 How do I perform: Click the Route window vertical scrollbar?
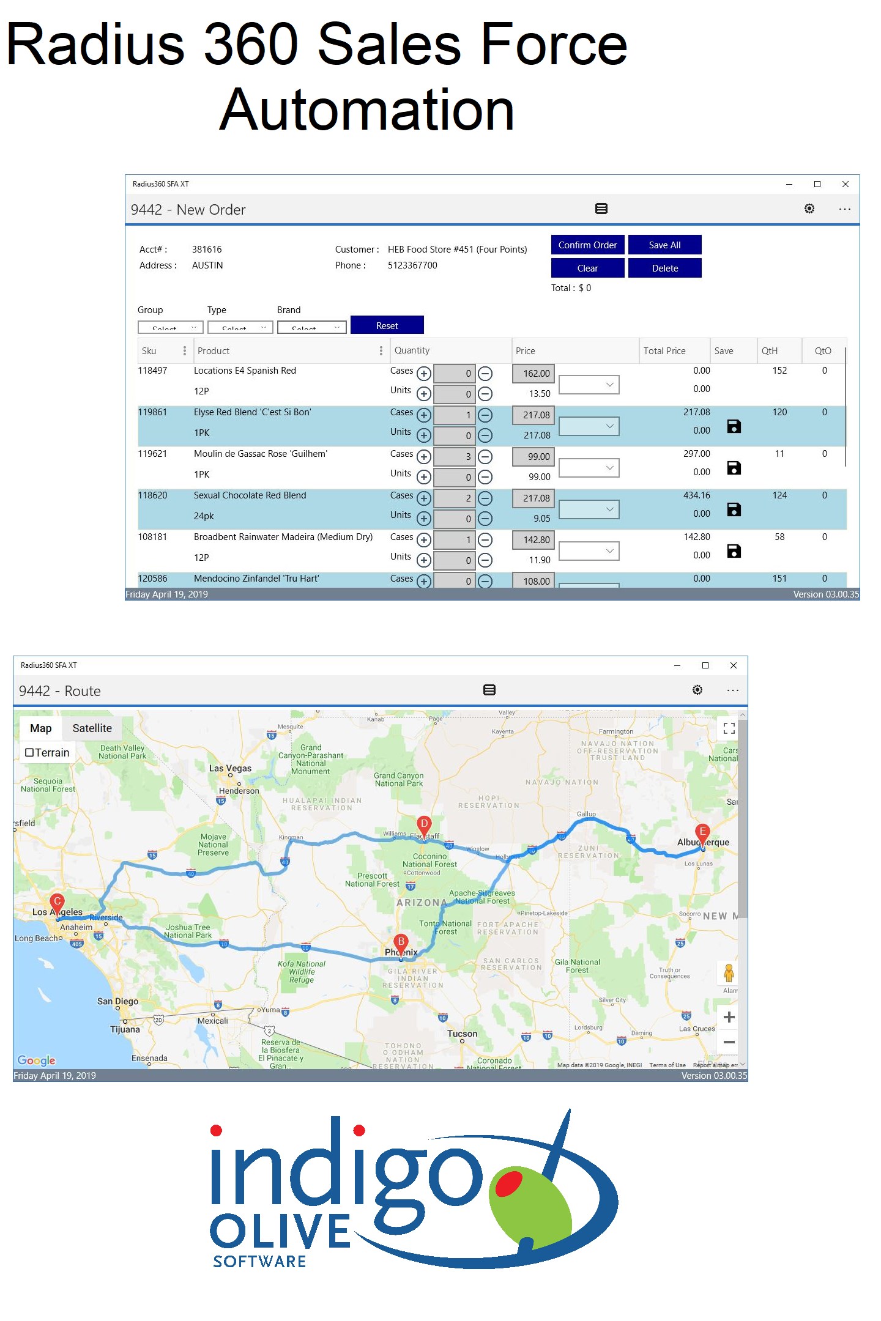[x=743, y=820]
